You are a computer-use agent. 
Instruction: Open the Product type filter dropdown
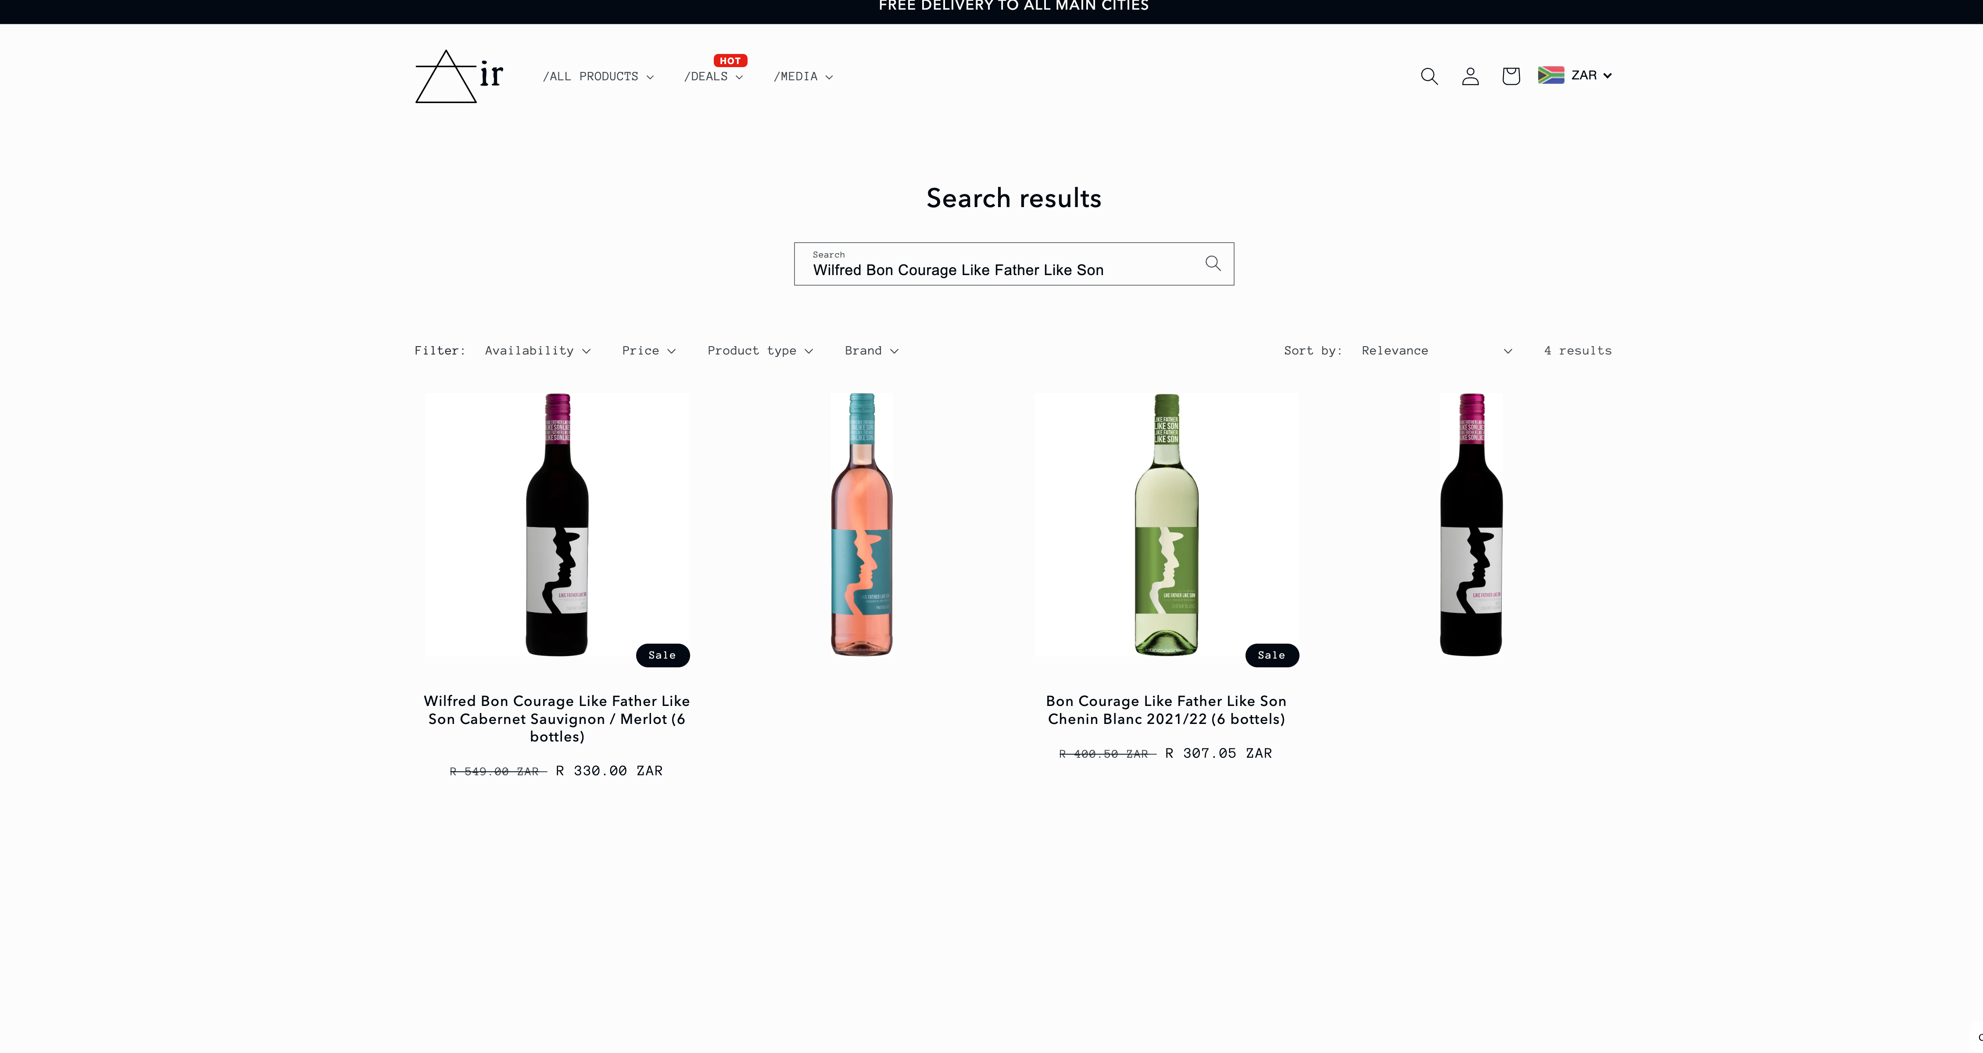(x=760, y=350)
